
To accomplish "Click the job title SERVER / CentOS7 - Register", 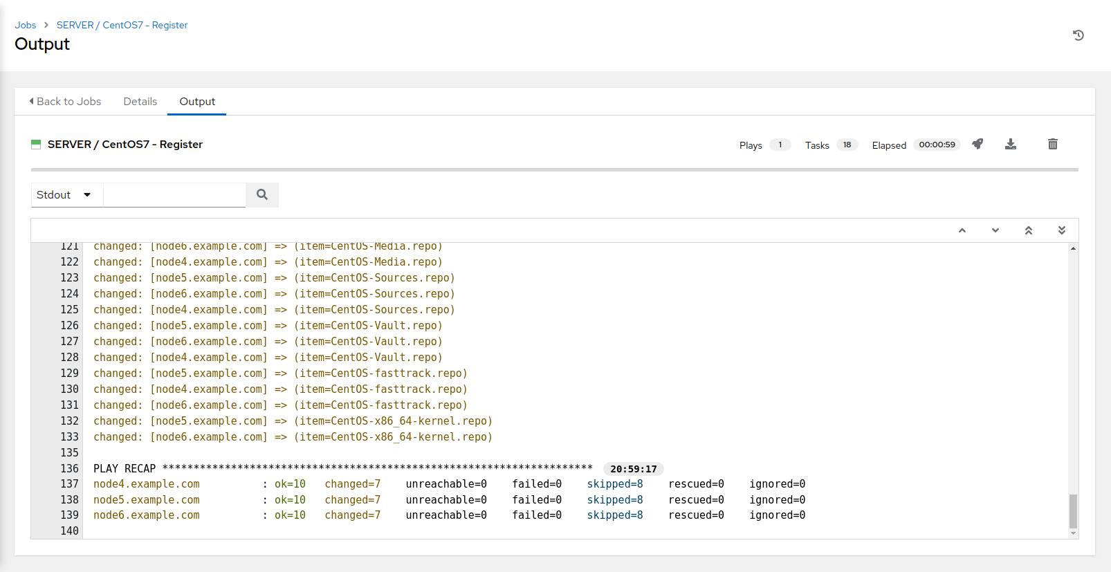I will [125, 144].
